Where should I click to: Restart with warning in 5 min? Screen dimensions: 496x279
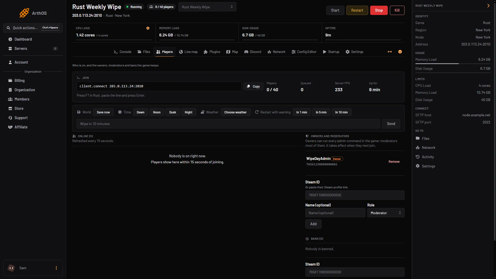[321, 112]
